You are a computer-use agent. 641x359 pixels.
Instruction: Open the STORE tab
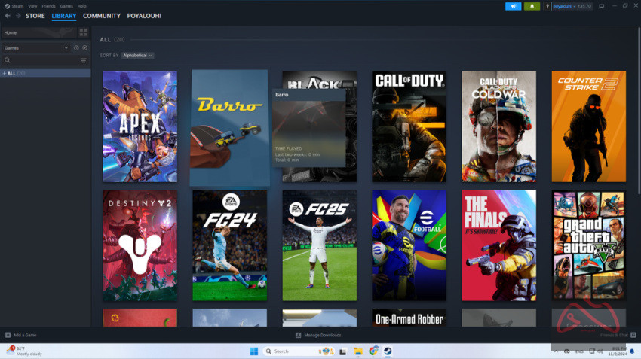point(35,15)
